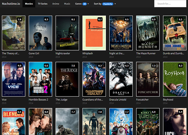Click the 6.0 rating on Ninja Turtles
This screenshot has height=135, width=188.
[x=154, y=112]
